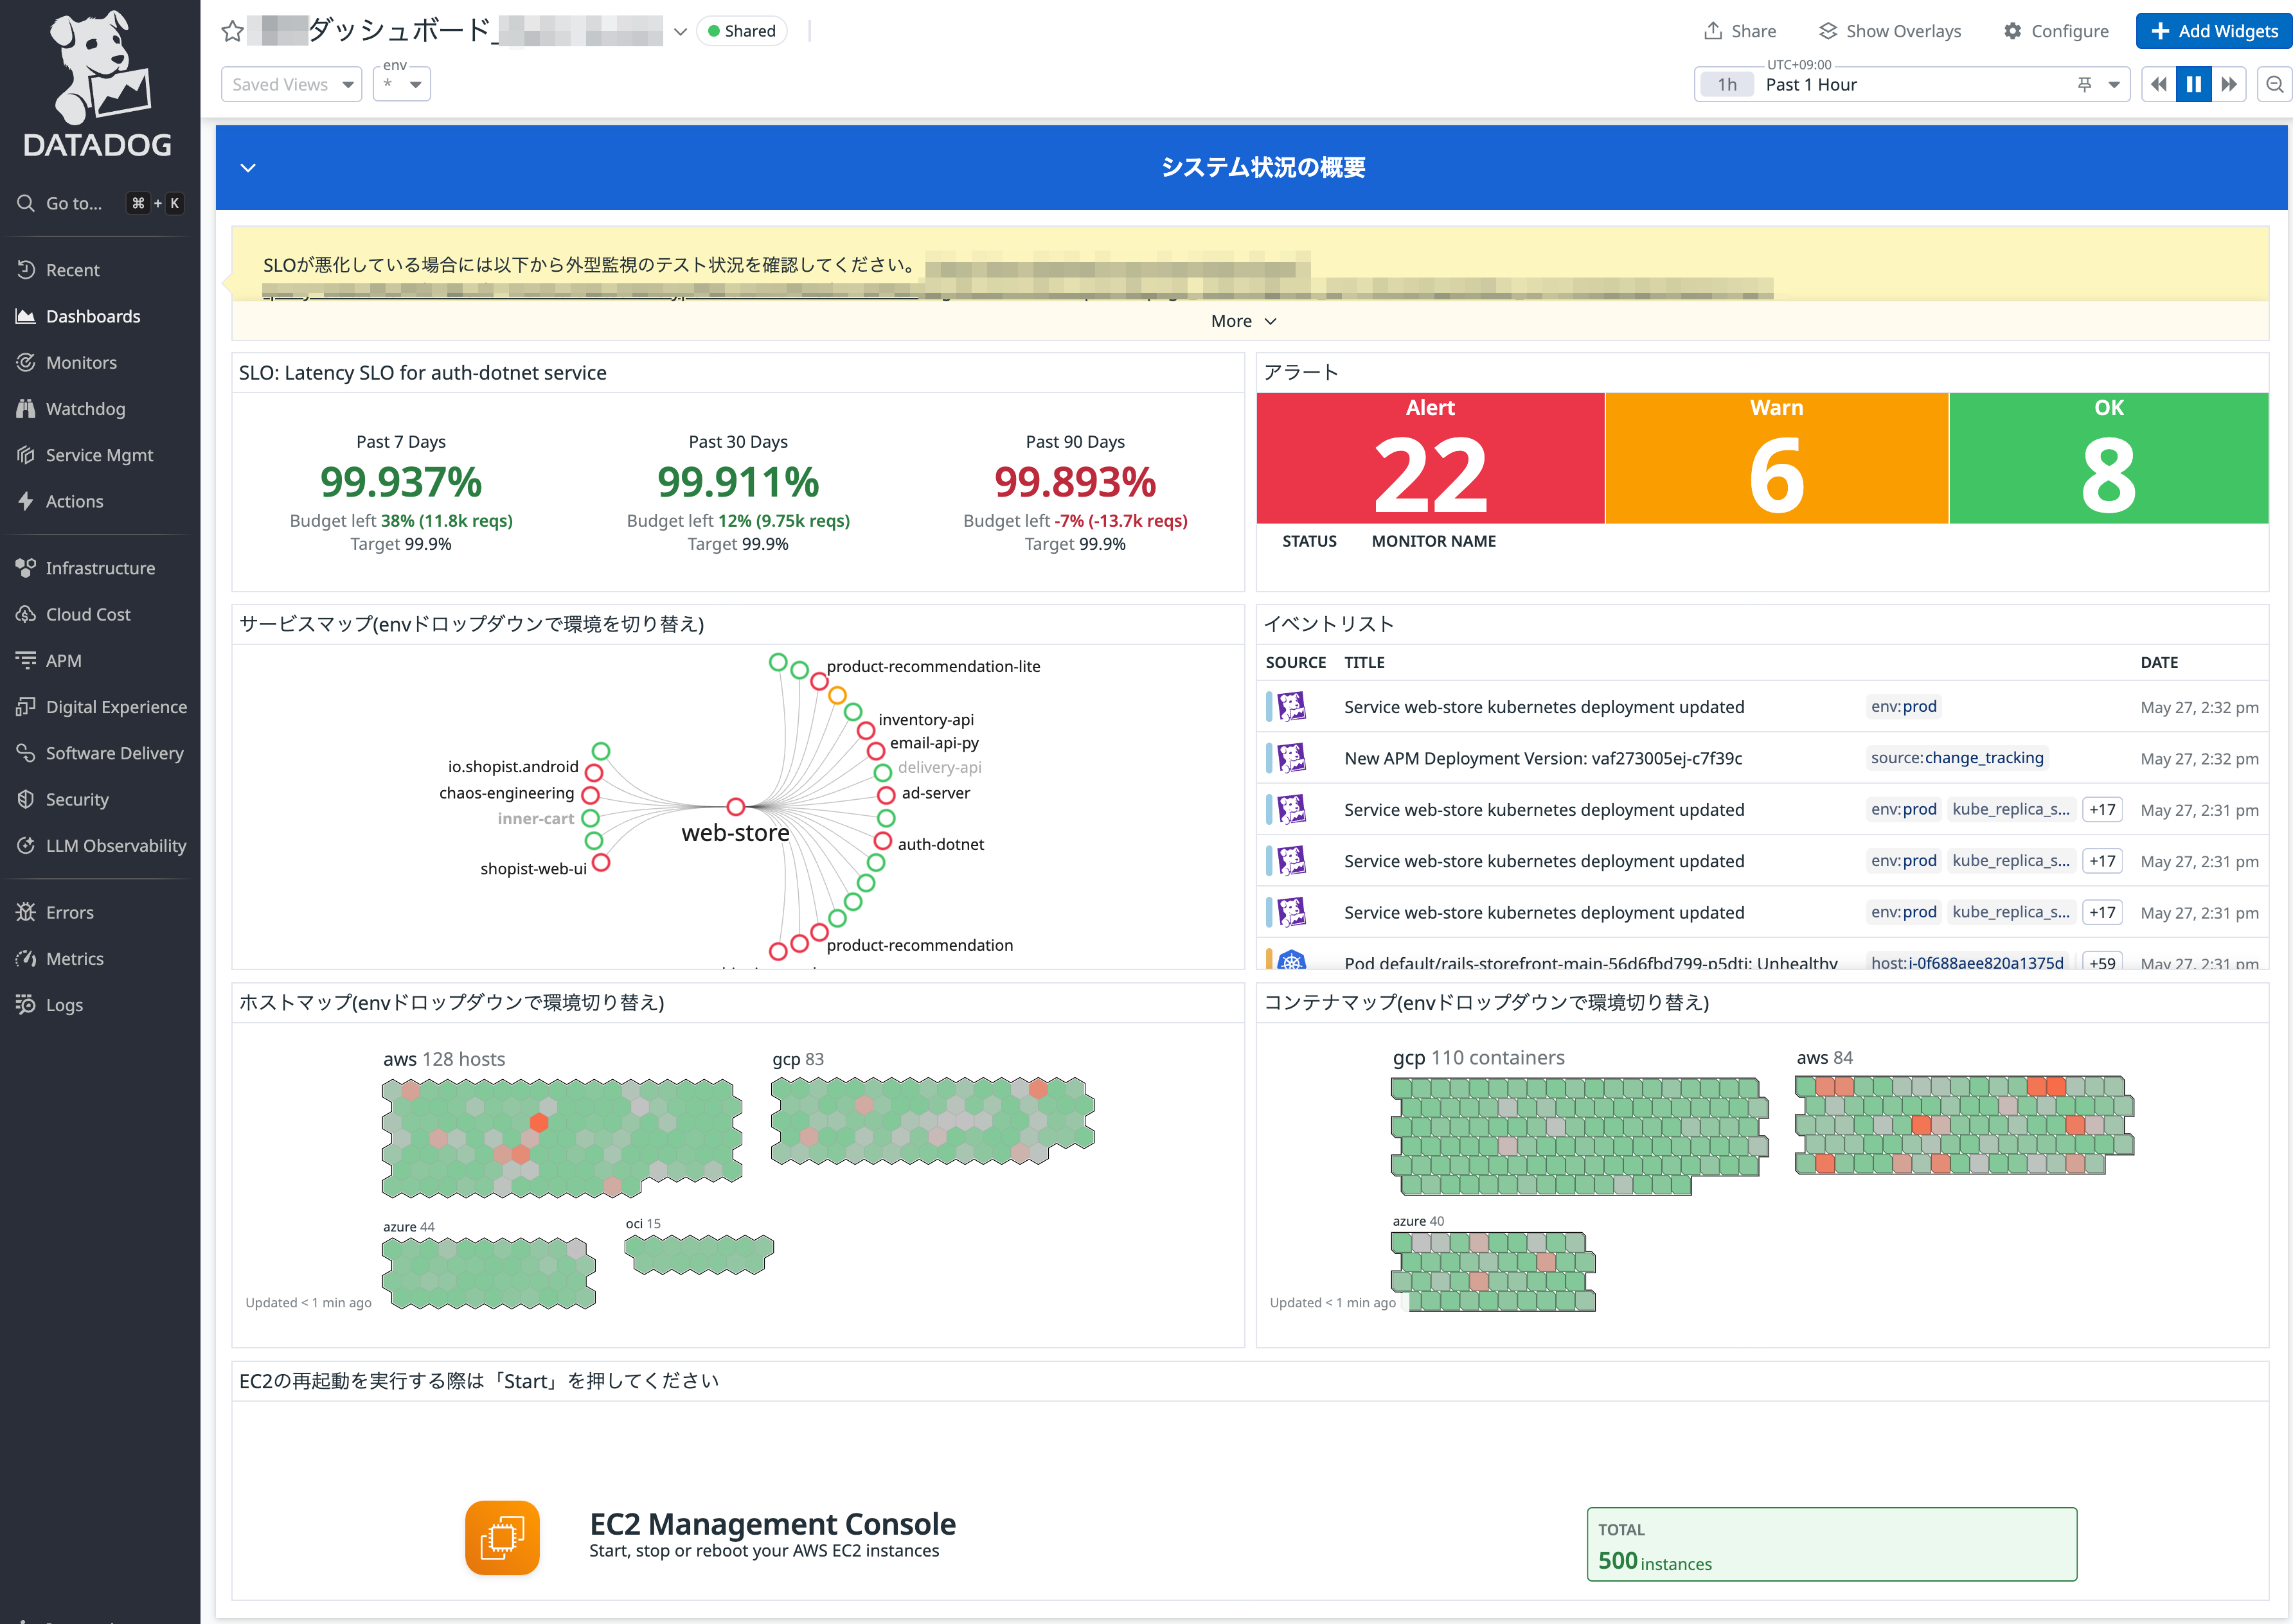Click the ad-server service node
The width and height of the screenshot is (2293, 1624).
tap(886, 794)
